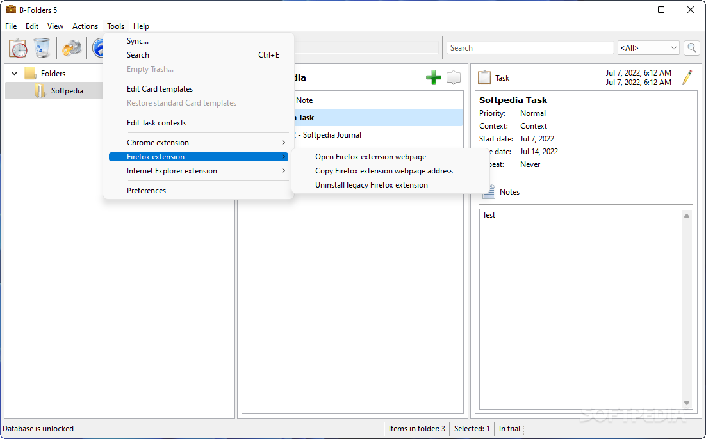Screen dimensions: 706x439
Task: Click the alarm clock reminders toolbar icon
Action: click(x=18, y=48)
